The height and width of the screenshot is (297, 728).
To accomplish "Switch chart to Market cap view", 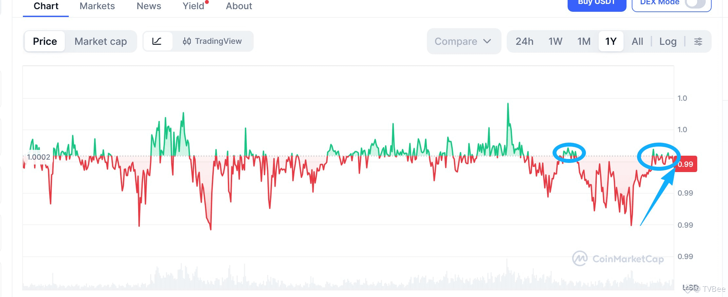I will [x=100, y=42].
